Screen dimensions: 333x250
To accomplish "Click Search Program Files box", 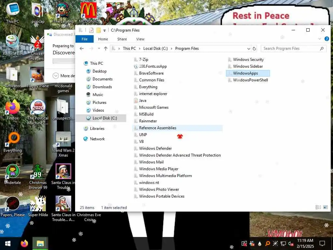I will [x=294, y=49].
